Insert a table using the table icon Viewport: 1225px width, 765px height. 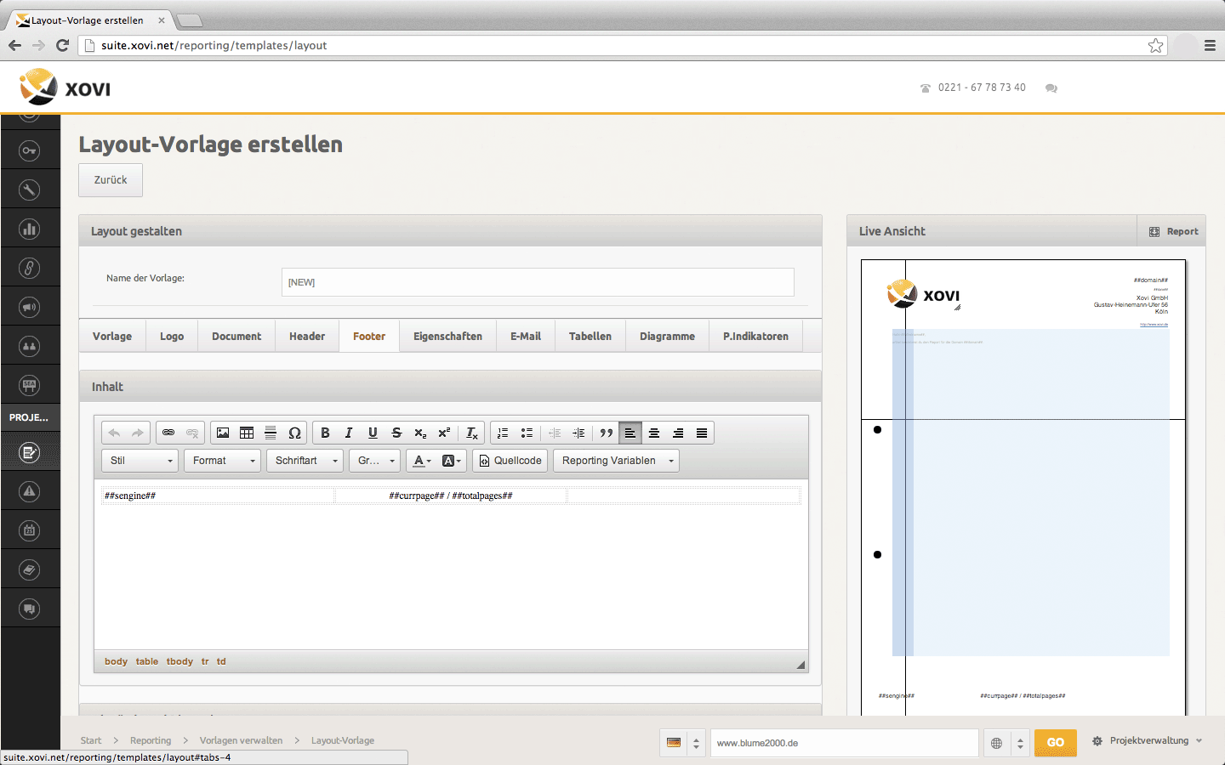click(x=247, y=433)
